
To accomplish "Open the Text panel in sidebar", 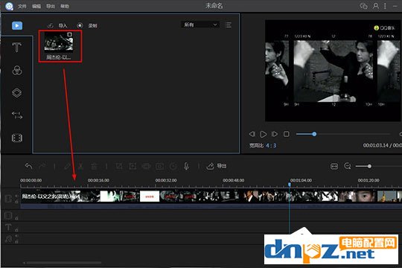I will click(16, 48).
